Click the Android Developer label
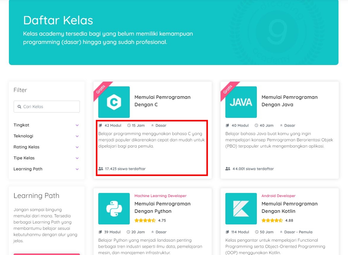This screenshot has width=348, height=255. (x=279, y=196)
